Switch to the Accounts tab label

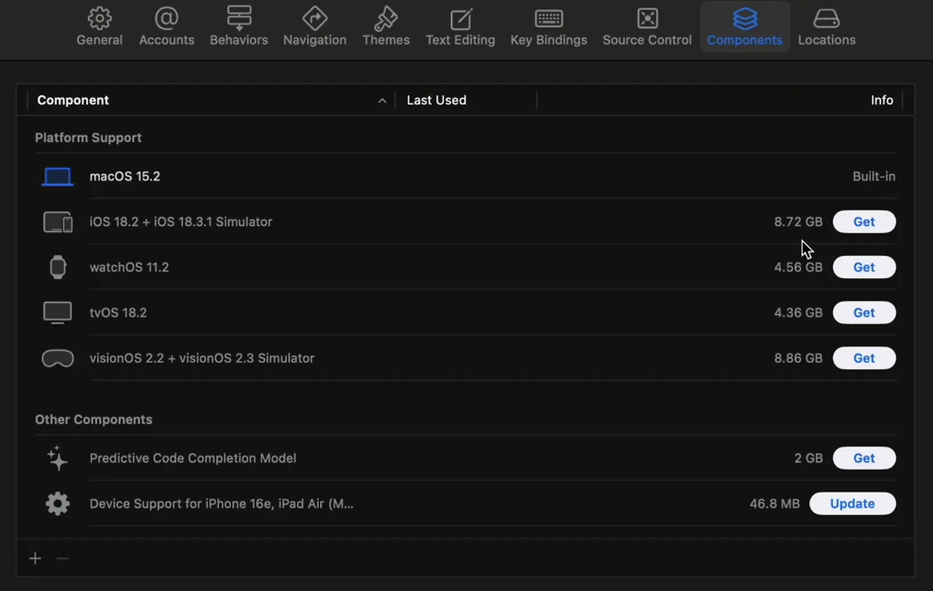(x=166, y=40)
